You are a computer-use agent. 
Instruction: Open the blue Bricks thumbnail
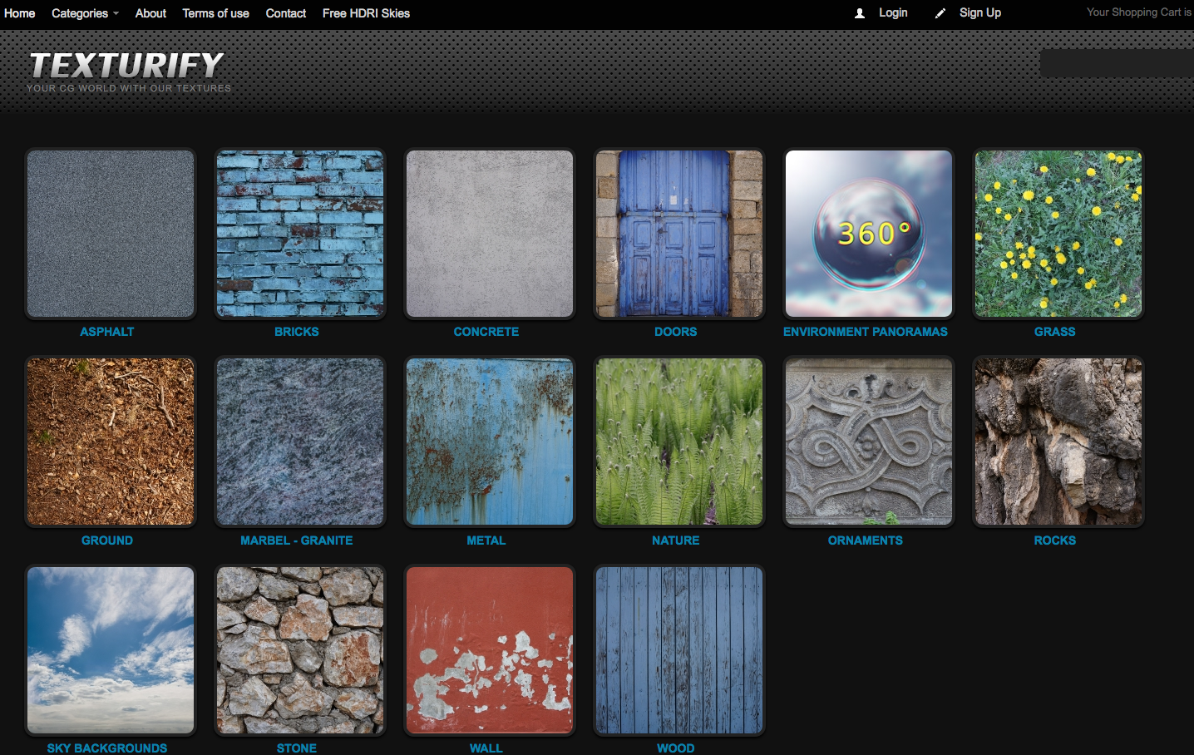[x=300, y=234]
